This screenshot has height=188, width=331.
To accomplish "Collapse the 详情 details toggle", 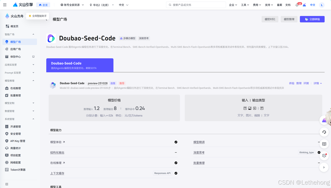I will [318, 83].
